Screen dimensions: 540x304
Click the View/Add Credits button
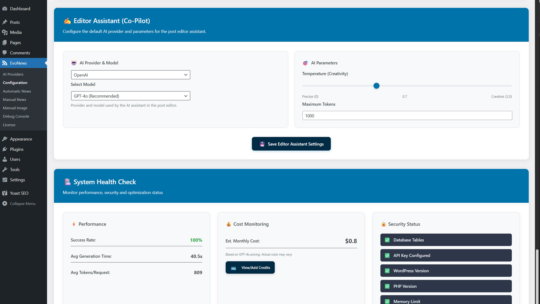(250, 268)
